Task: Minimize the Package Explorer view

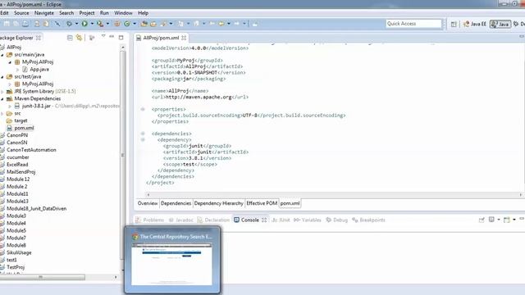Action: coord(112,37)
